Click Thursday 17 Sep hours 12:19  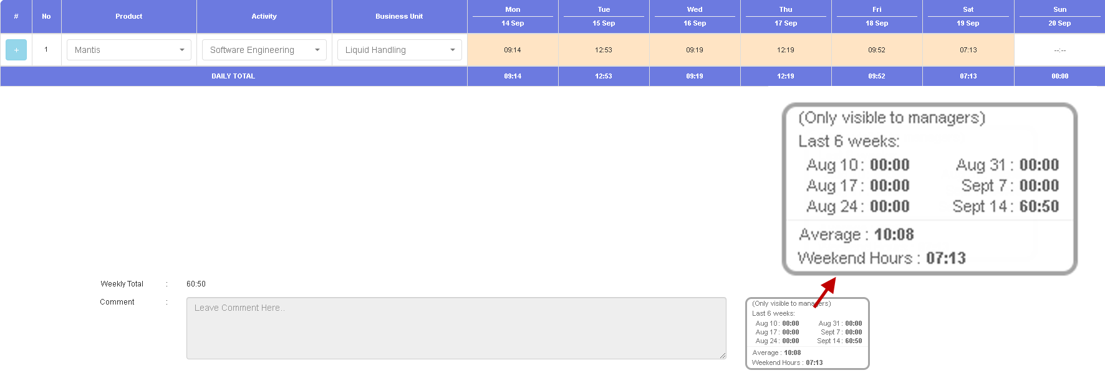786,50
